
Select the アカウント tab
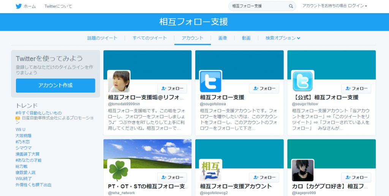(193, 38)
